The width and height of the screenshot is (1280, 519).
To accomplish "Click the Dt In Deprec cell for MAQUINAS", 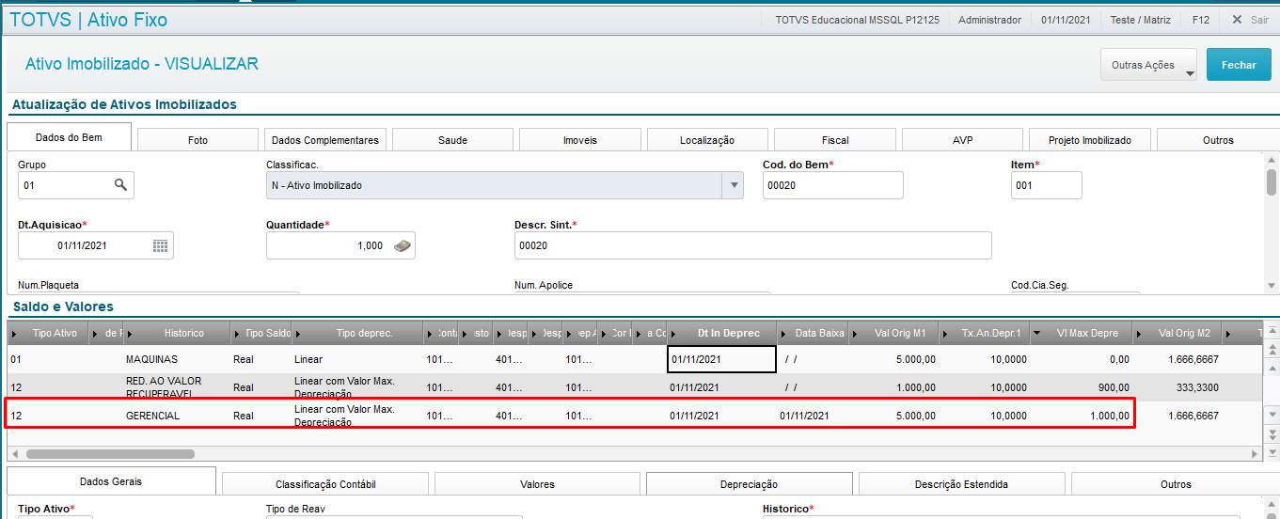I will pyautogui.click(x=721, y=359).
